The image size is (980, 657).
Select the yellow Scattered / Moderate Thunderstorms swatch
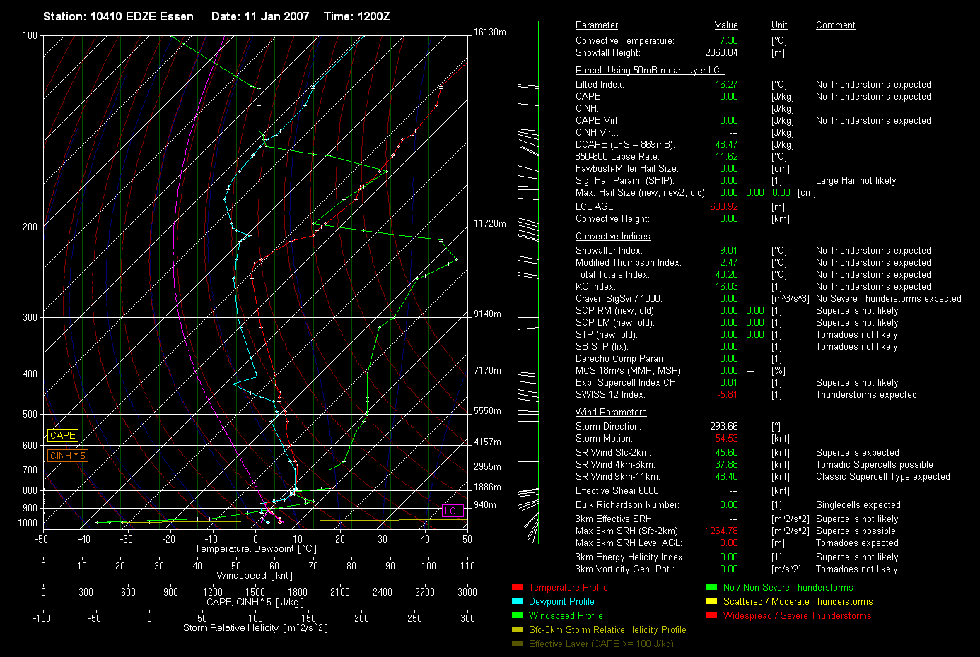(x=711, y=601)
